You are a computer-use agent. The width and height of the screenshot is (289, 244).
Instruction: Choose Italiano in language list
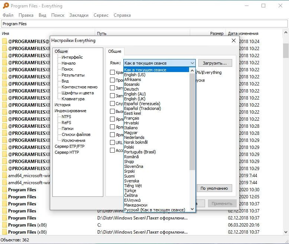pos(156,128)
